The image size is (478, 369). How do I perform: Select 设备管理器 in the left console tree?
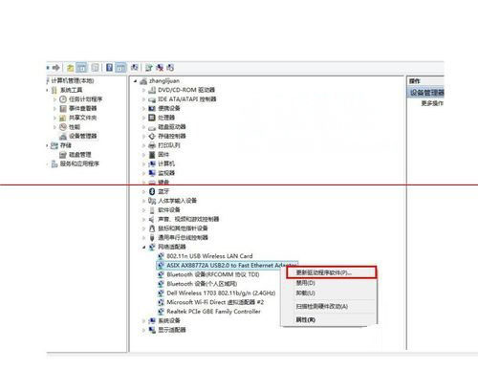point(83,136)
